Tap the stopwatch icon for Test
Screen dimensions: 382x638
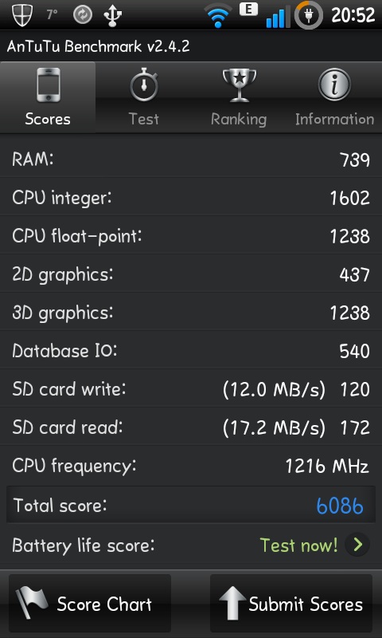(144, 85)
